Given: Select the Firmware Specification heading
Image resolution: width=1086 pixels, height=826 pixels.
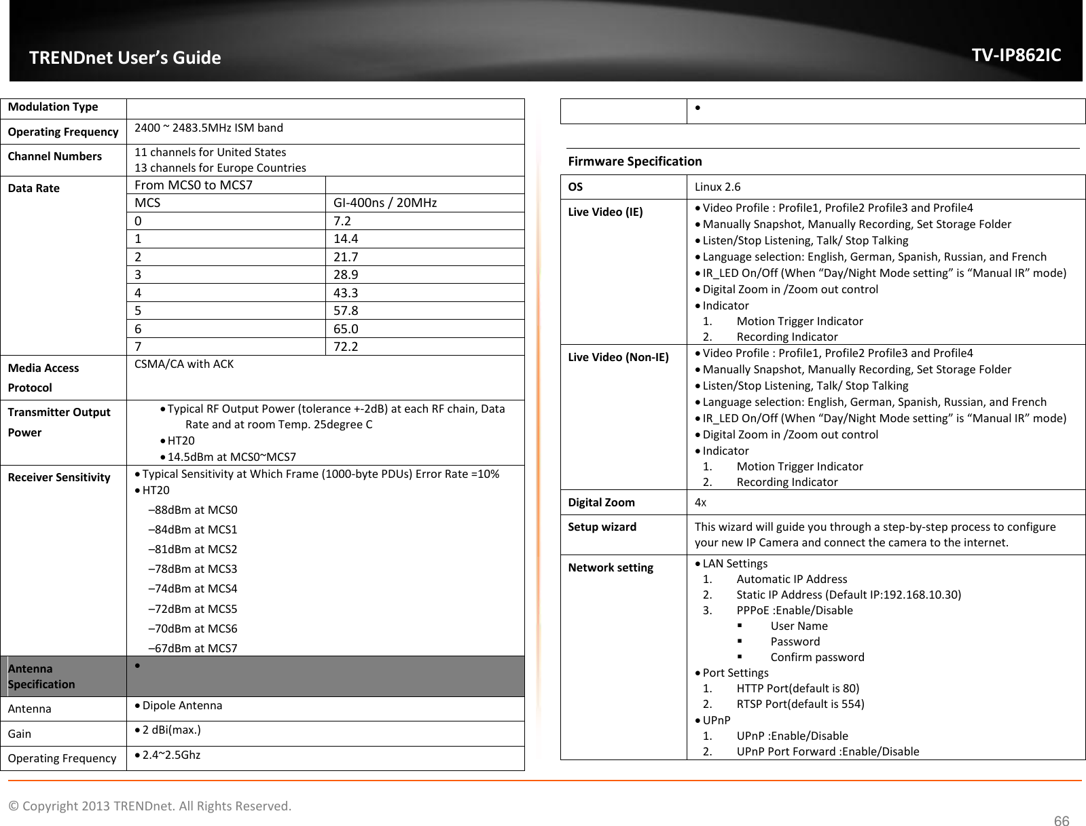Looking at the screenshot, I should pos(635,161).
